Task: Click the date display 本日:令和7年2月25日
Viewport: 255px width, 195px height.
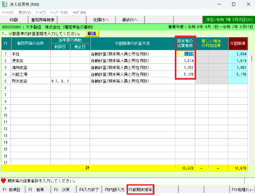Action: (x=229, y=20)
